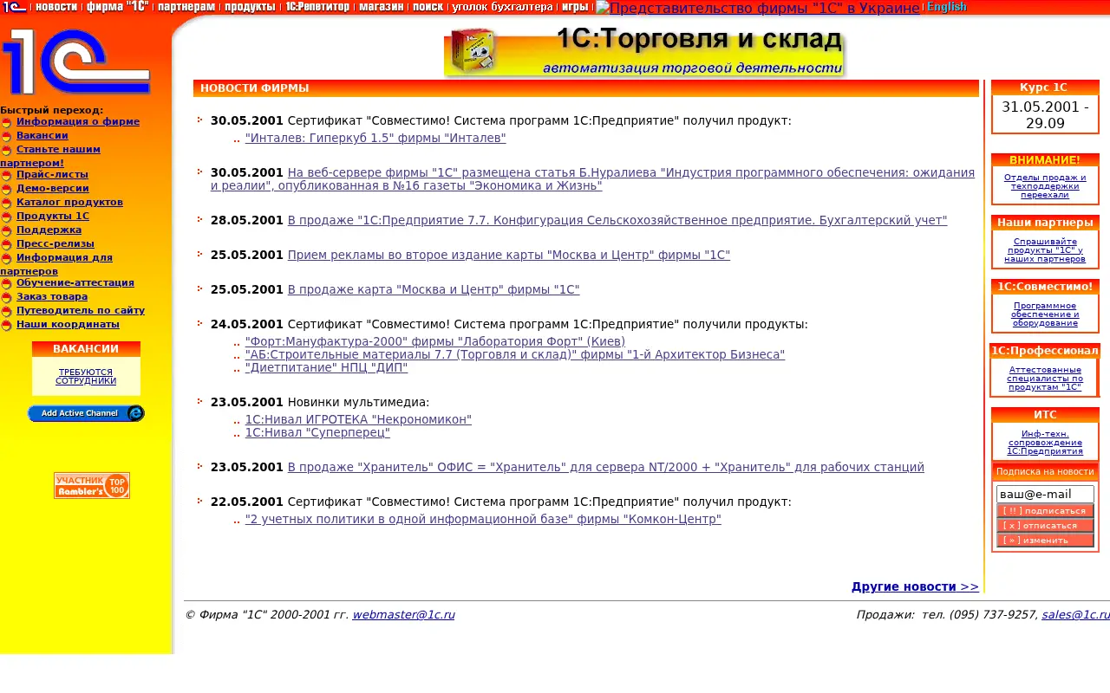
Task: Open Каталог продуктов in the sidebar
Action: click(x=69, y=202)
